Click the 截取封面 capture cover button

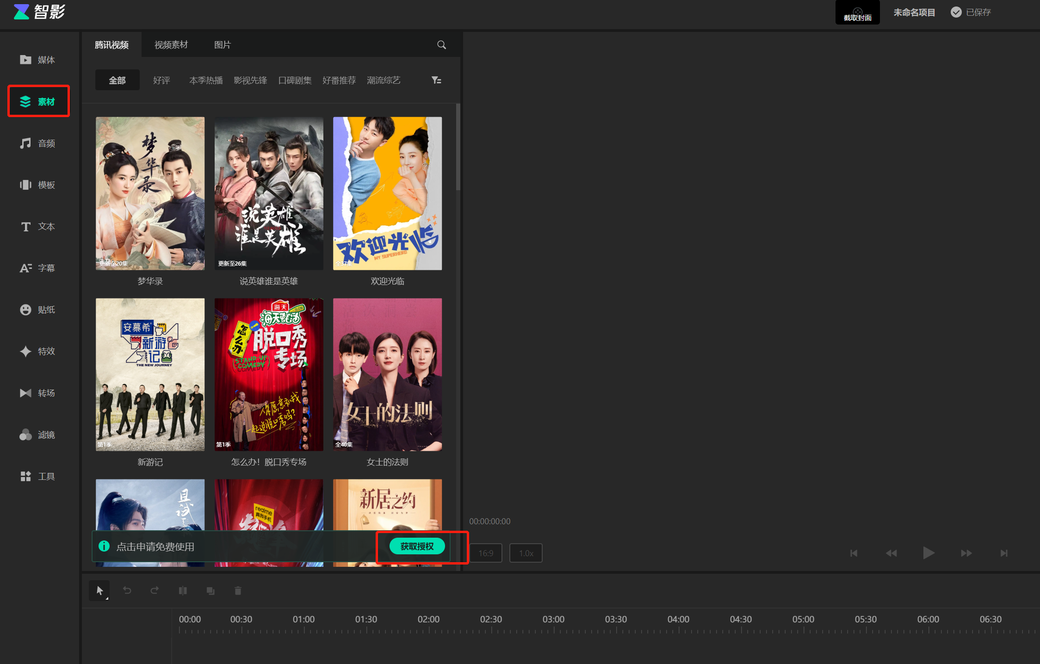point(857,12)
